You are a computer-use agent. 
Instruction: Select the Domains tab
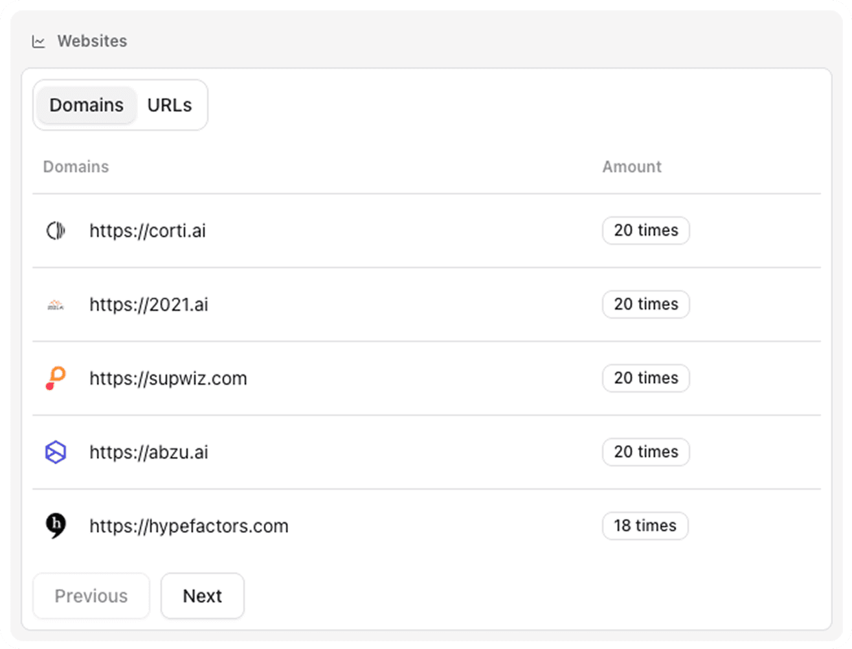(86, 105)
